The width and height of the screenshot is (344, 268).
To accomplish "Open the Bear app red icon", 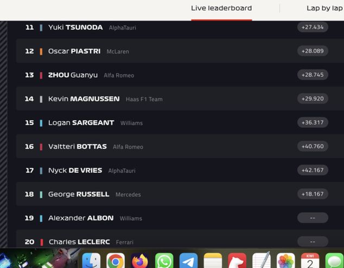I will tap(237, 261).
